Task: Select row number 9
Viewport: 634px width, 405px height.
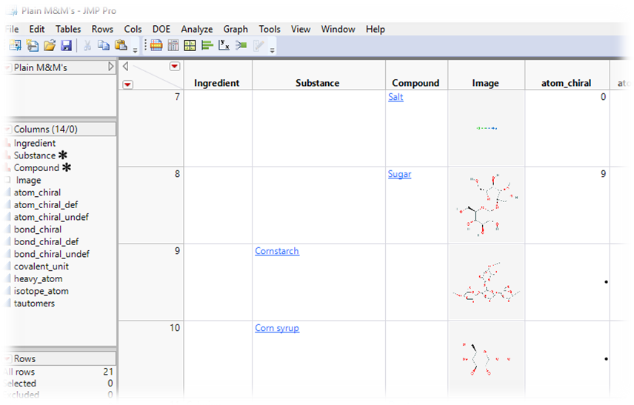Action: [151, 282]
